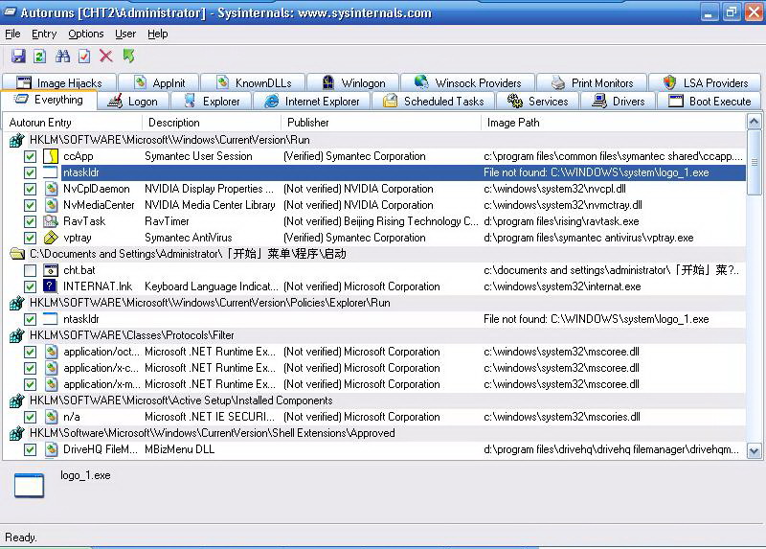Sort by the Image Path column header
766x549 pixels.
[513, 123]
